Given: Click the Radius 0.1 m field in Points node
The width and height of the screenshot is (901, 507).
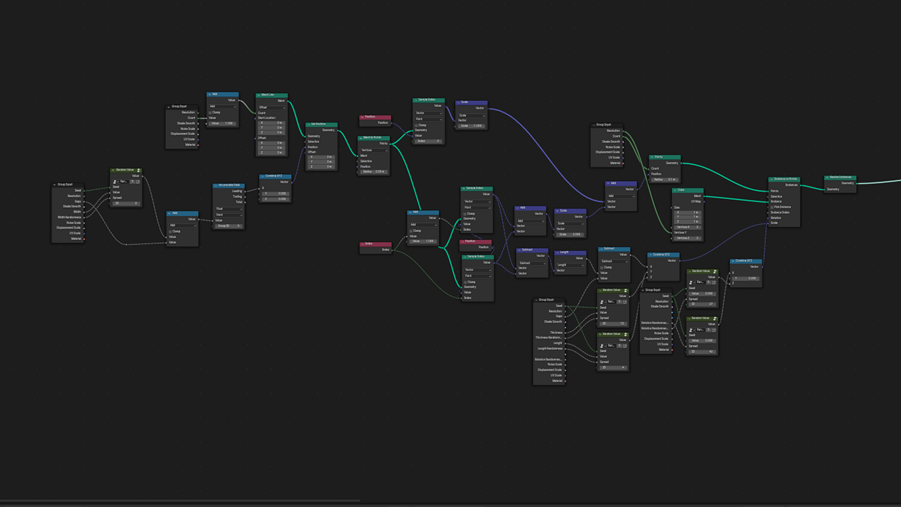Looking at the screenshot, I should (665, 180).
